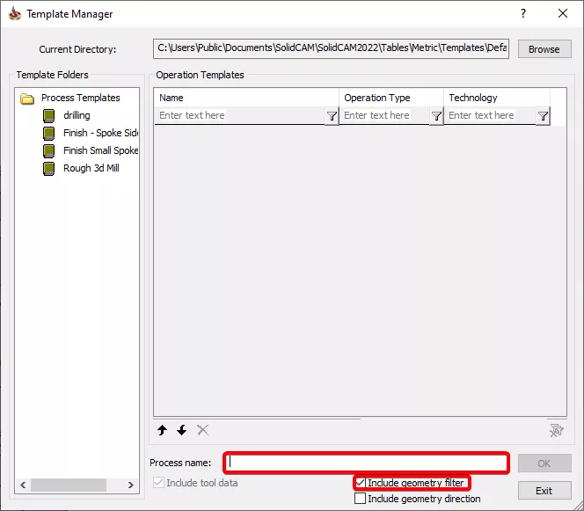Open the Operation Type filter dropdown

pos(436,116)
